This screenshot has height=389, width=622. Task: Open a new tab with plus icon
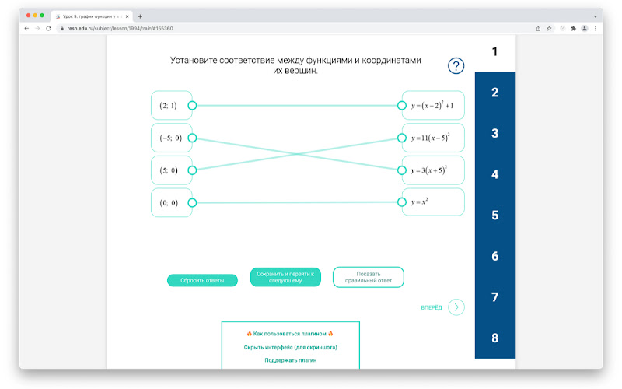[x=140, y=16]
